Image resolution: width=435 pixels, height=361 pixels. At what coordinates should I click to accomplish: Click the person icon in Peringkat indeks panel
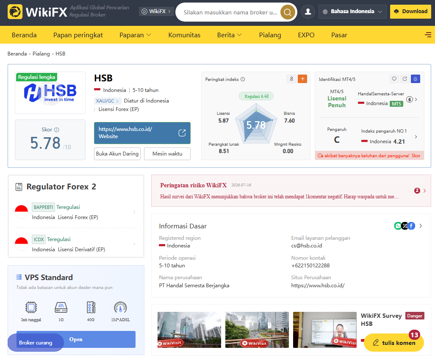(291, 79)
